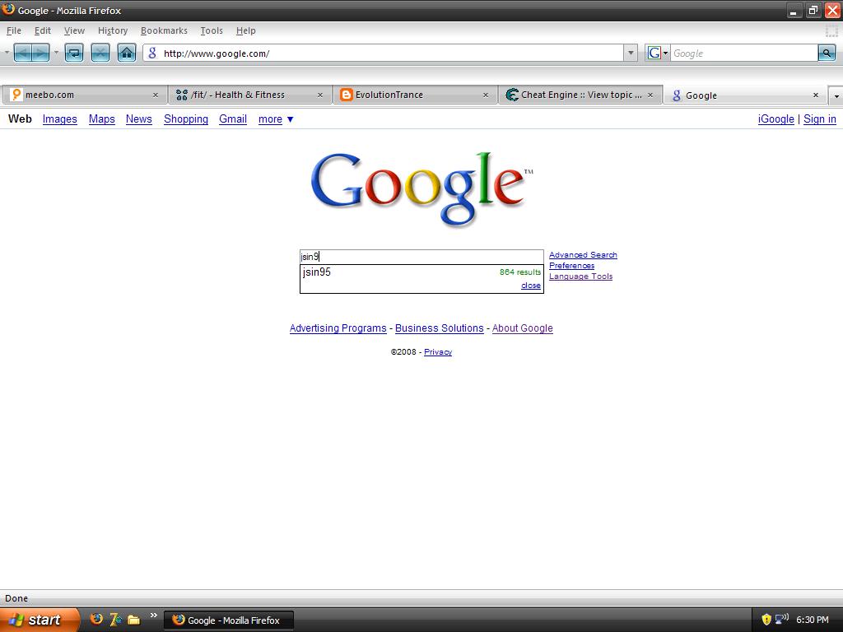This screenshot has height=632, width=843.
Task: Click the Reload page toolbar icon
Action: click(x=74, y=53)
